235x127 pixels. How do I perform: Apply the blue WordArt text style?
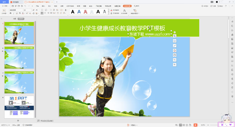tap(79, 12)
